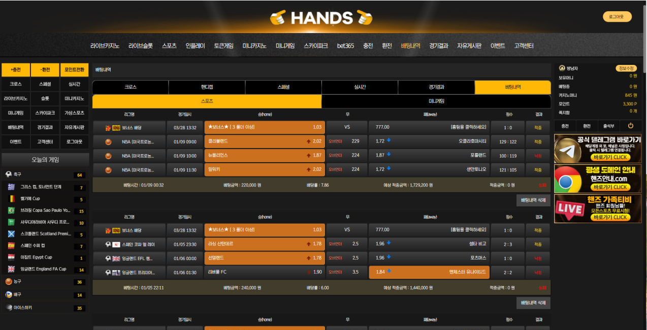Image resolution: width=647 pixels, height=330 pixels.
Task: Click the Telegram logo banner
Action: point(567,148)
